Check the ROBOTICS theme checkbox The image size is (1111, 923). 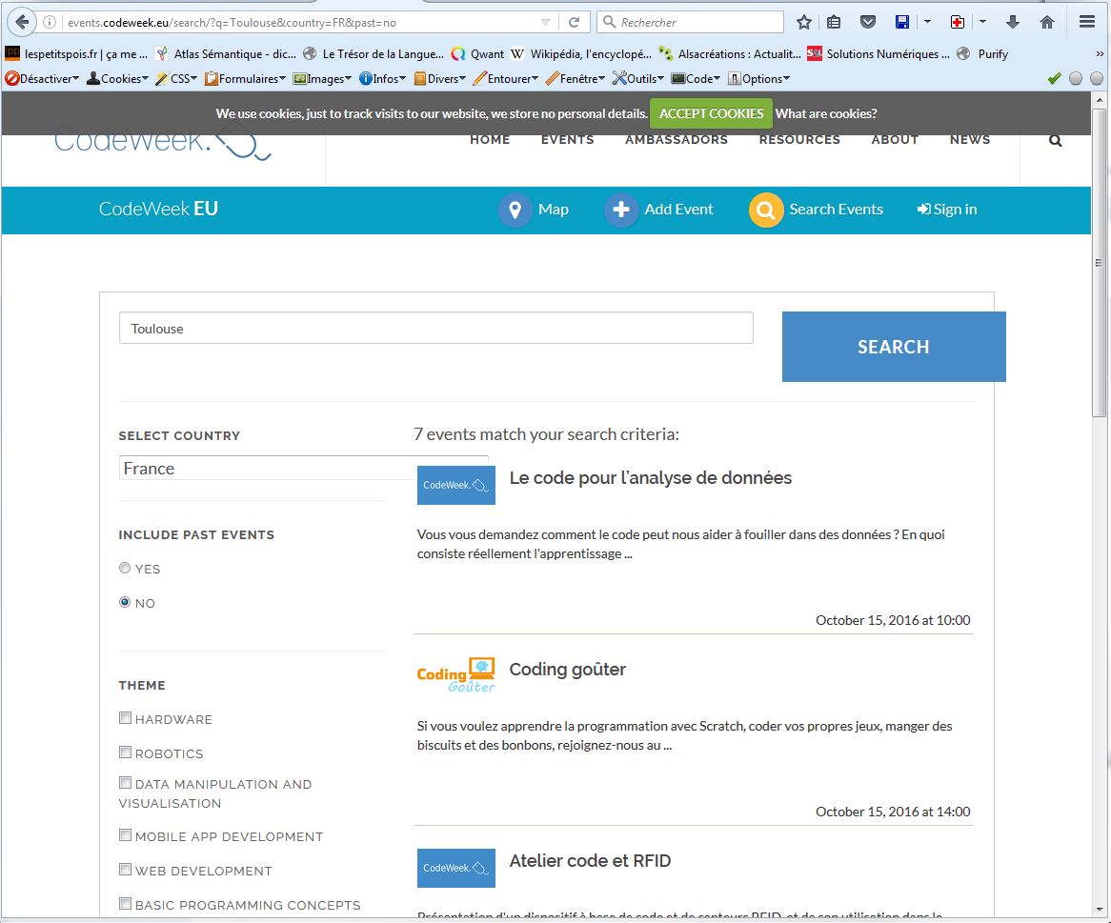pyautogui.click(x=126, y=752)
